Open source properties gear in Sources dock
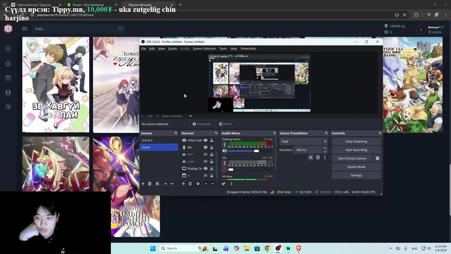This screenshot has height=254, width=451. click(x=198, y=184)
